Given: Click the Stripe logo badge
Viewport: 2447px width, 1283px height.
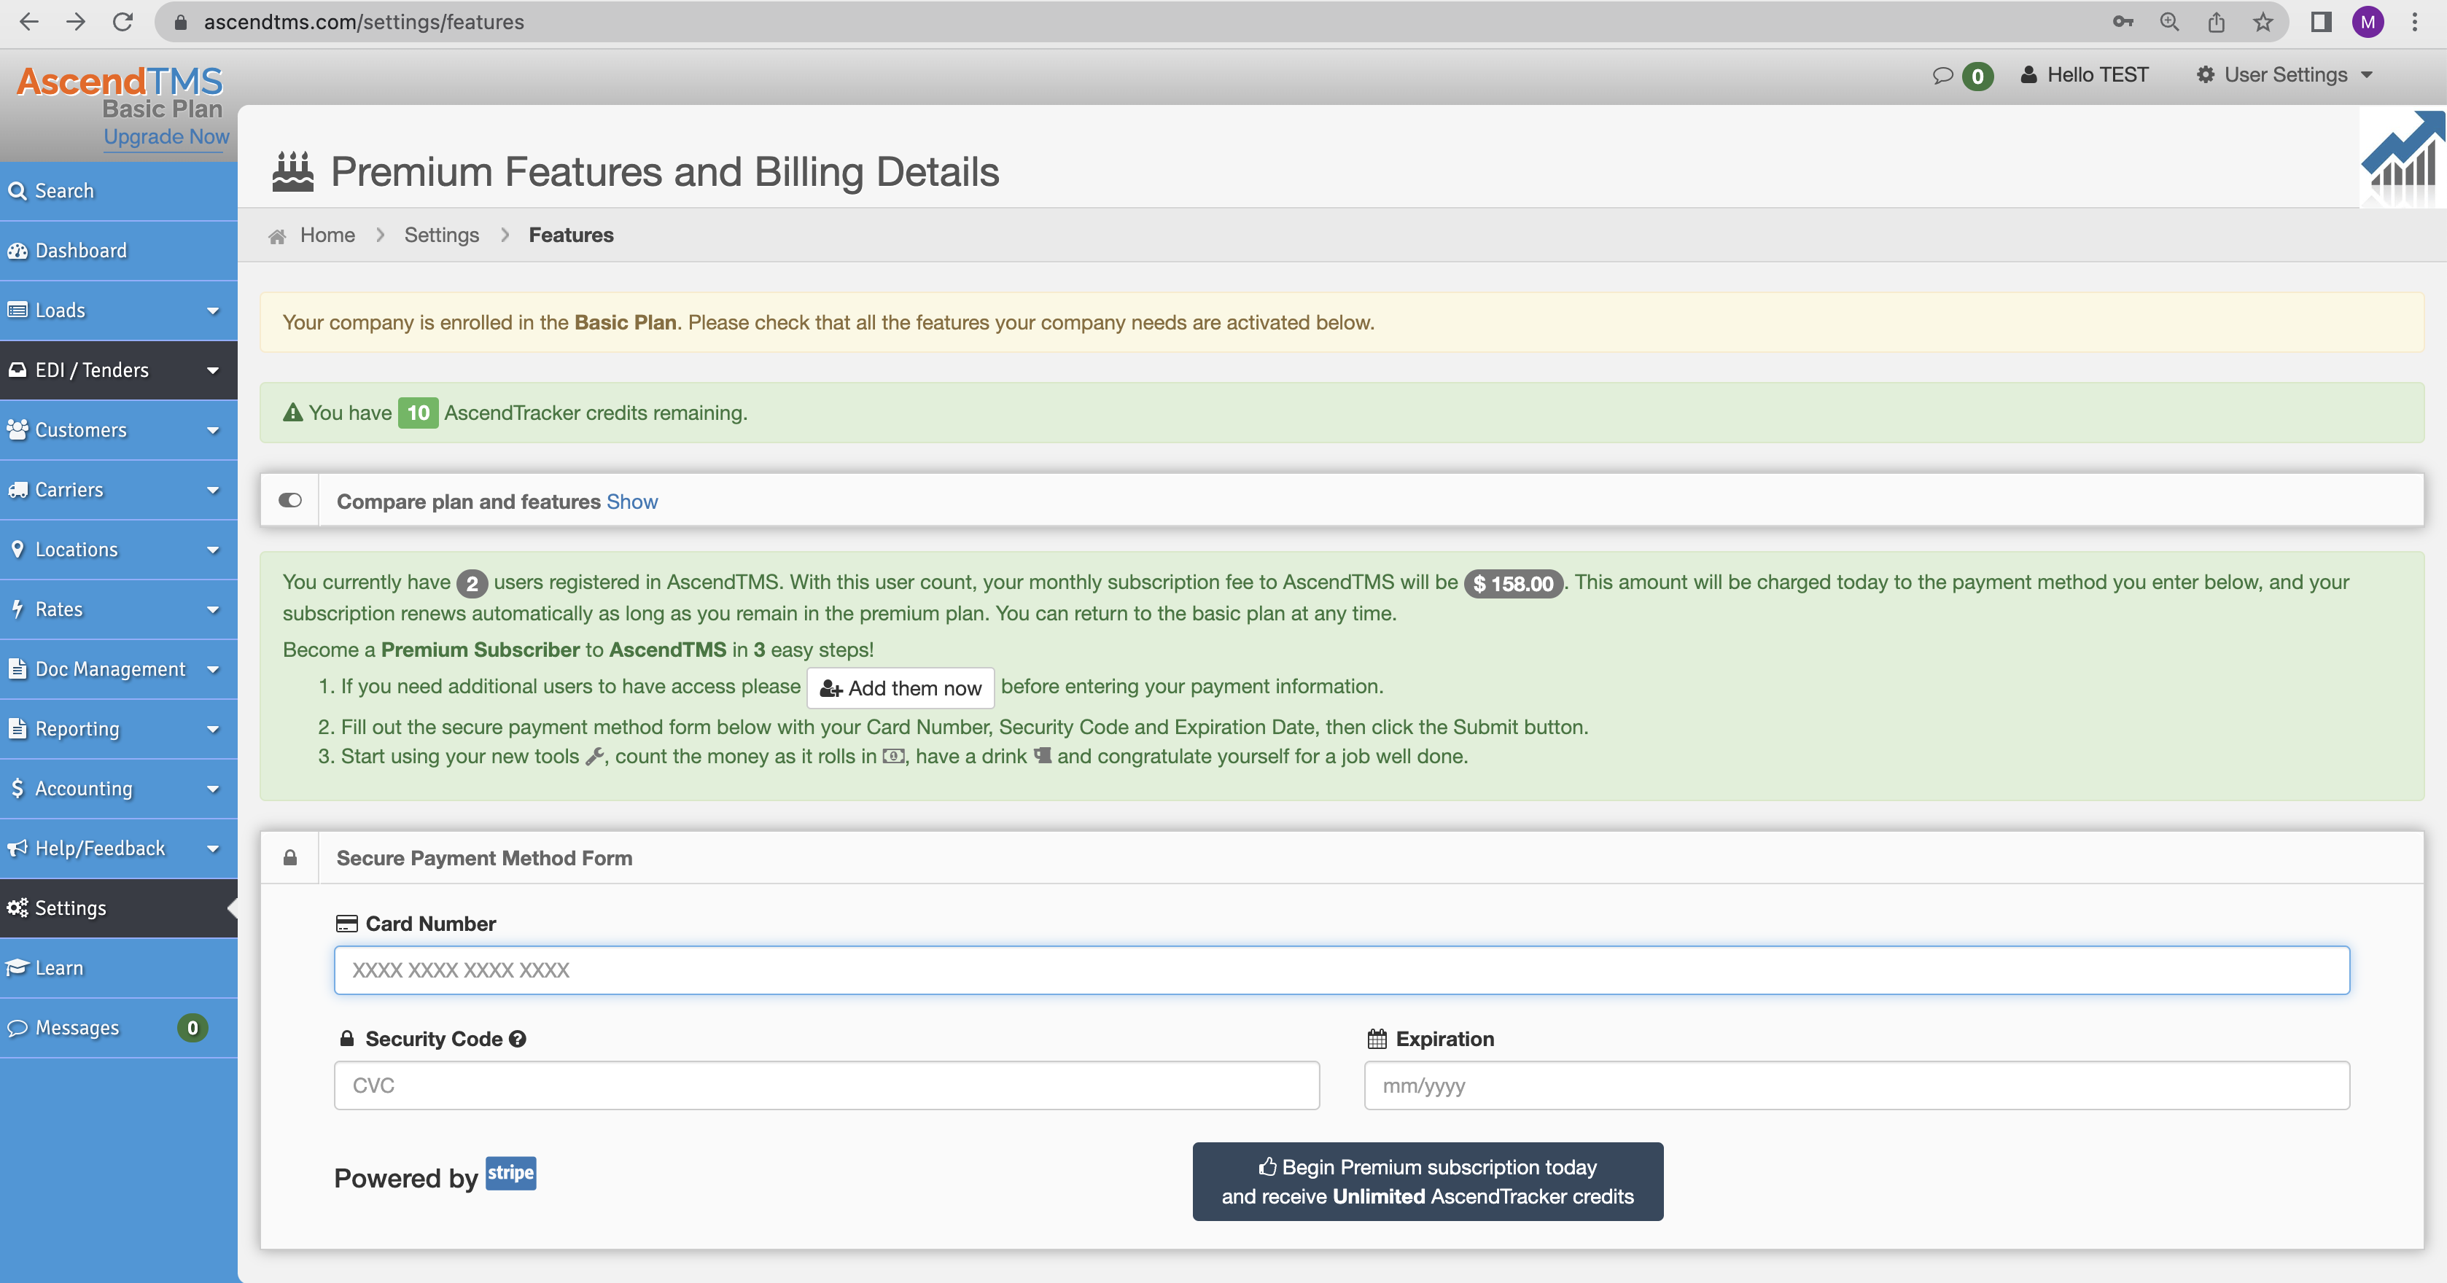Looking at the screenshot, I should [x=511, y=1173].
